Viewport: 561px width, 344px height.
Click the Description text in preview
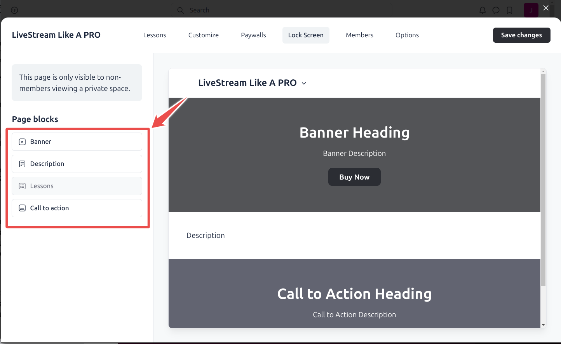coord(206,236)
